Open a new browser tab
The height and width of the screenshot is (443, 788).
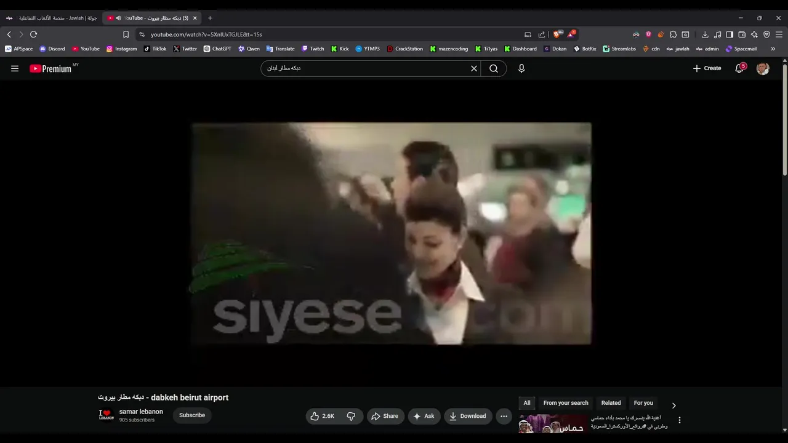click(x=210, y=18)
